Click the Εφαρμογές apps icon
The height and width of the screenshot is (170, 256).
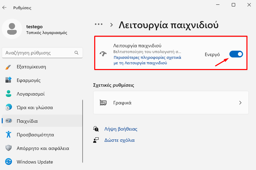(8, 80)
